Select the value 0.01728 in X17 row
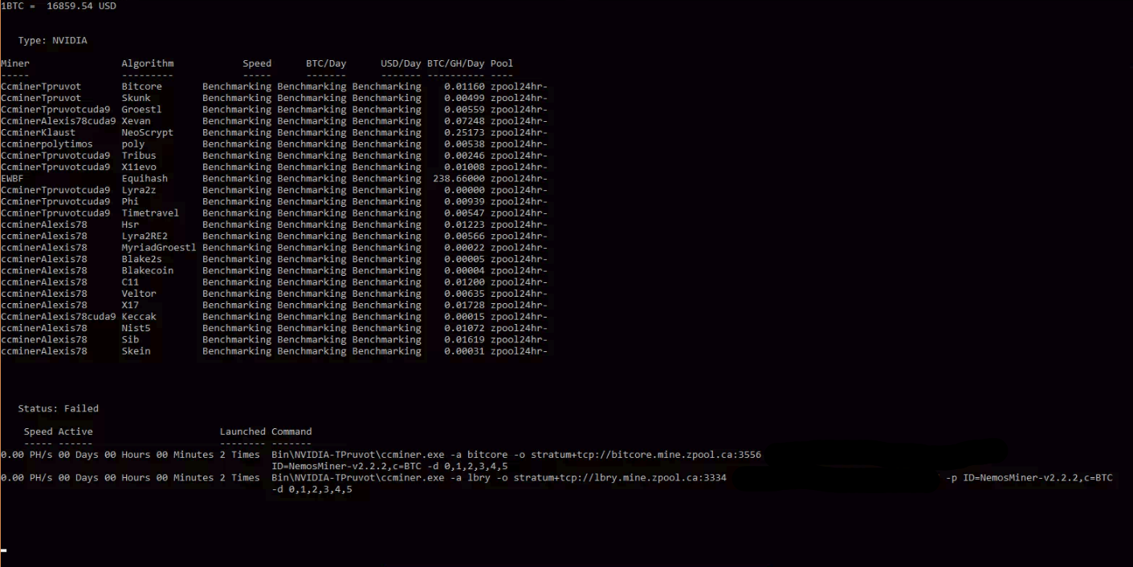1133x567 pixels. pos(464,305)
